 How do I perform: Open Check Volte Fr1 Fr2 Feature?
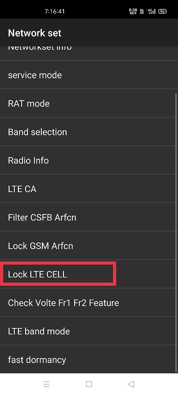point(89,303)
